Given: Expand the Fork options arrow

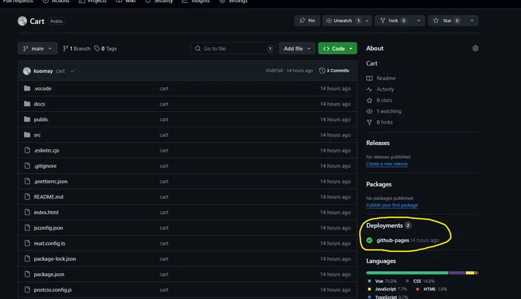Looking at the screenshot, I should click(x=418, y=20).
